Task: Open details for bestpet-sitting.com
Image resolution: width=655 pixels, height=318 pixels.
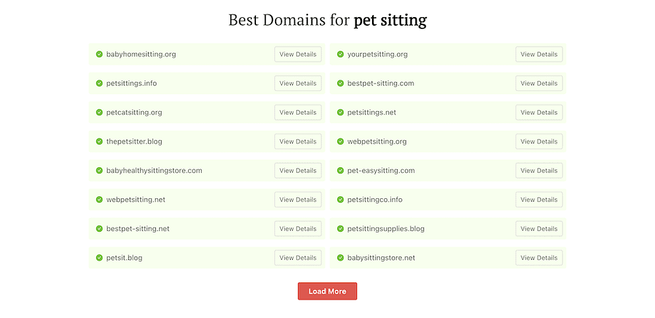Action: 539,84
